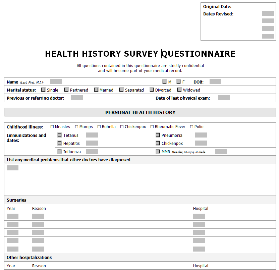The width and height of the screenshot is (279, 270).
Task: Click the last Dates Revised field
Action: pyautogui.click(x=268, y=36)
